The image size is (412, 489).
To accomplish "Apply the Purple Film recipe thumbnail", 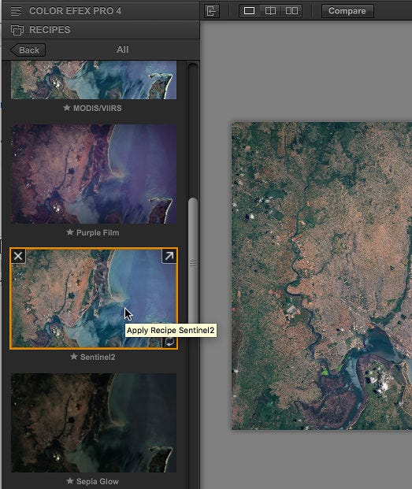I will pos(94,174).
